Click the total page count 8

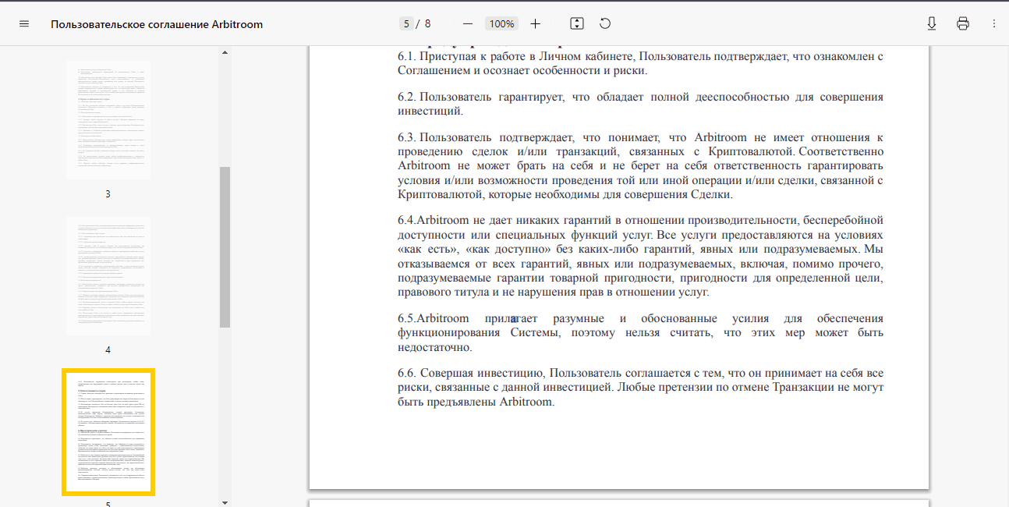(427, 24)
